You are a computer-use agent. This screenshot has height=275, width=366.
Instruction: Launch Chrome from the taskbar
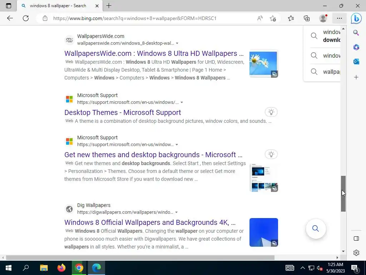tap(79, 268)
